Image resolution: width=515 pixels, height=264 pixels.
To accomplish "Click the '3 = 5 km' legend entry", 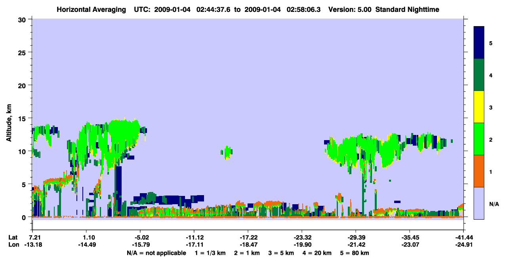I will pyautogui.click(x=281, y=253).
